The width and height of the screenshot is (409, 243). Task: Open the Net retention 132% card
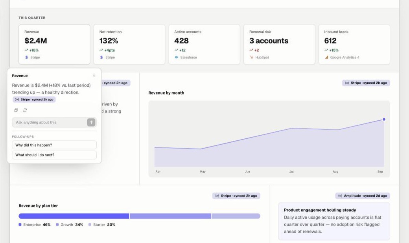[x=129, y=44]
